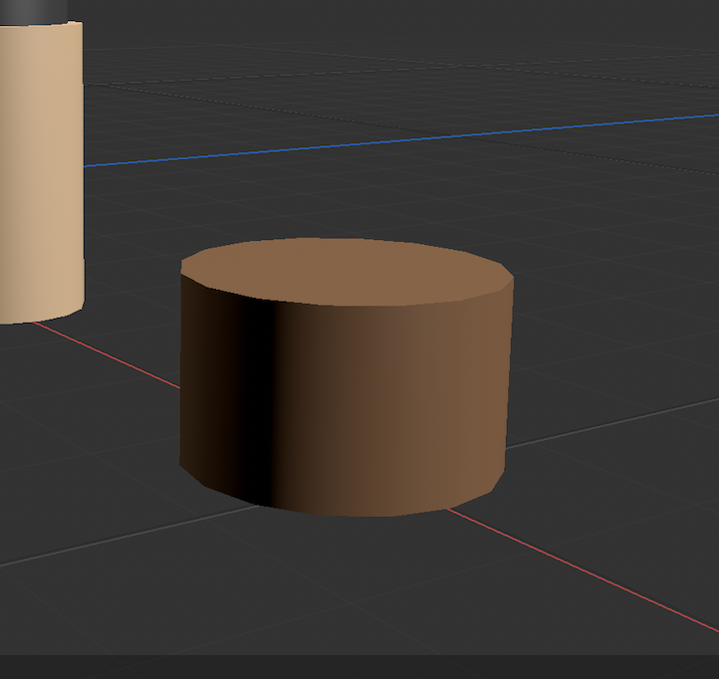The image size is (719, 679).
Task: Click the bottom edge of the beige cylinder
Action: (40, 319)
